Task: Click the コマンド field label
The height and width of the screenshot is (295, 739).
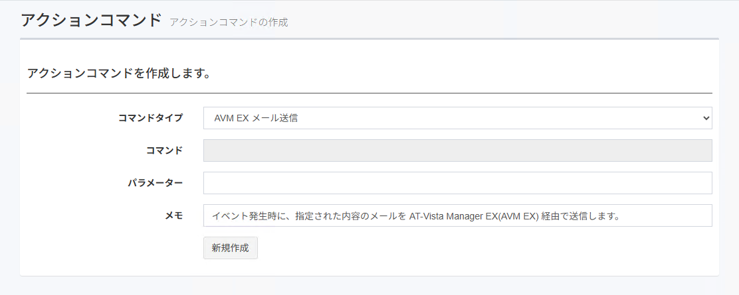Action: click(164, 150)
